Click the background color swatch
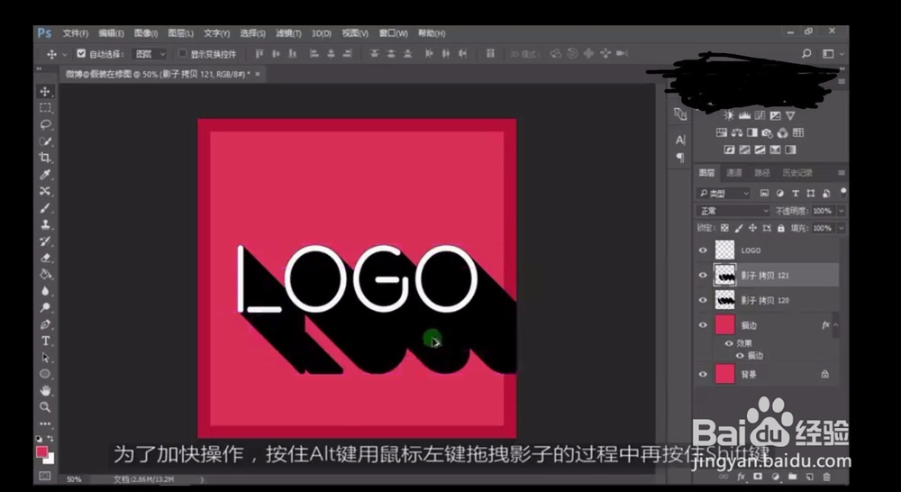 click(x=50, y=460)
